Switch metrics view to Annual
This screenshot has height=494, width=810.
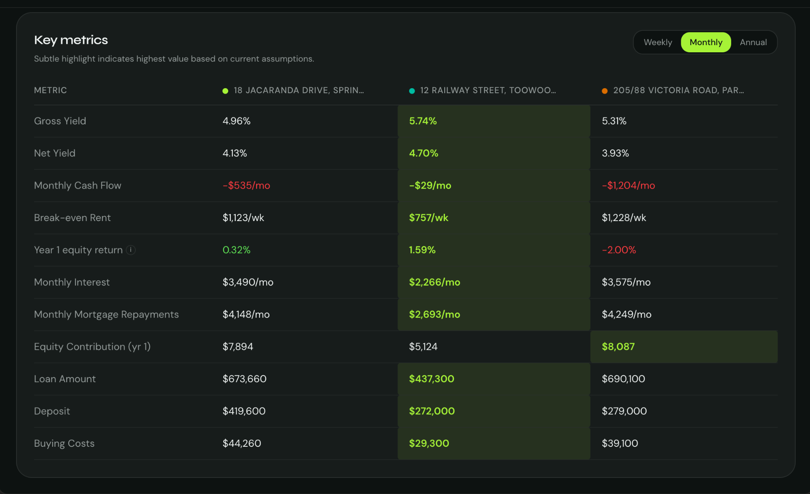coord(753,42)
